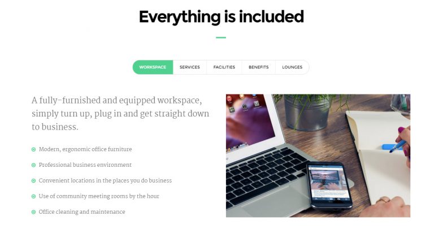
Task: Click the fully-furnished workspace intro paragraph
Action: click(120, 114)
